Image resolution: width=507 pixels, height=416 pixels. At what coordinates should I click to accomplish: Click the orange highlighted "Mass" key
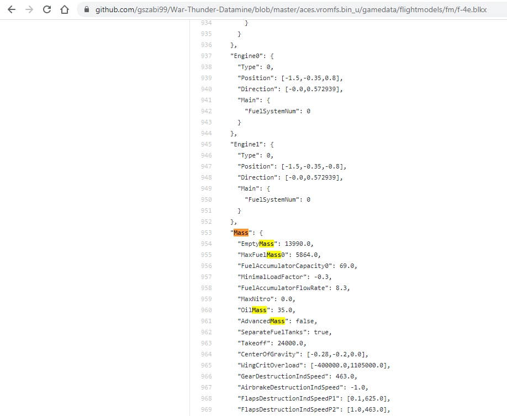click(x=241, y=233)
